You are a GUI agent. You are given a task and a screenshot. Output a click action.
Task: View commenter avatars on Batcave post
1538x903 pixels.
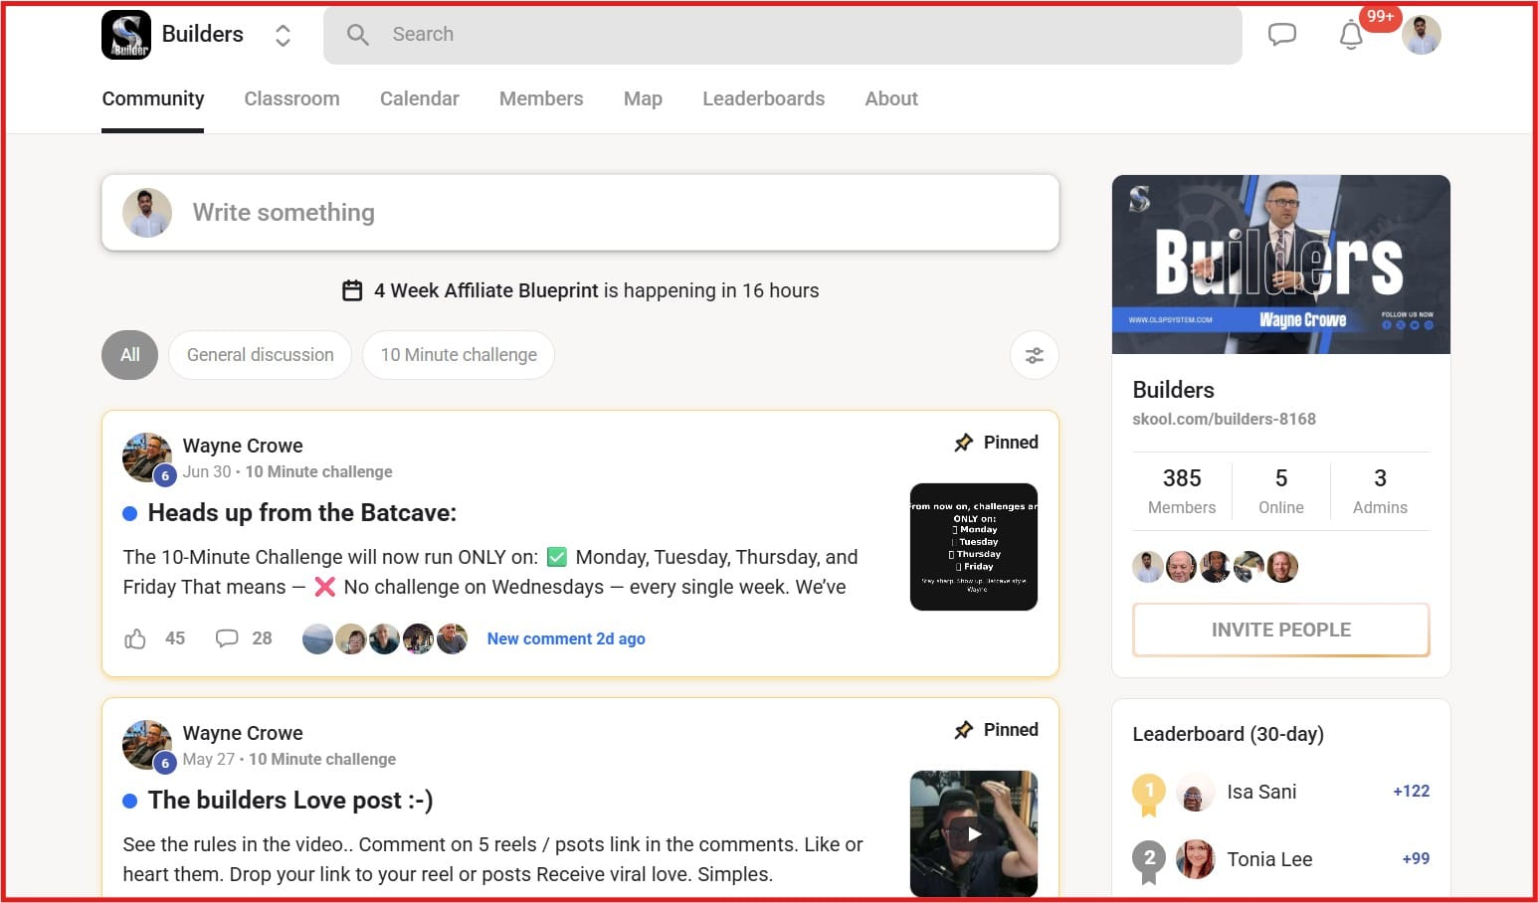click(385, 638)
